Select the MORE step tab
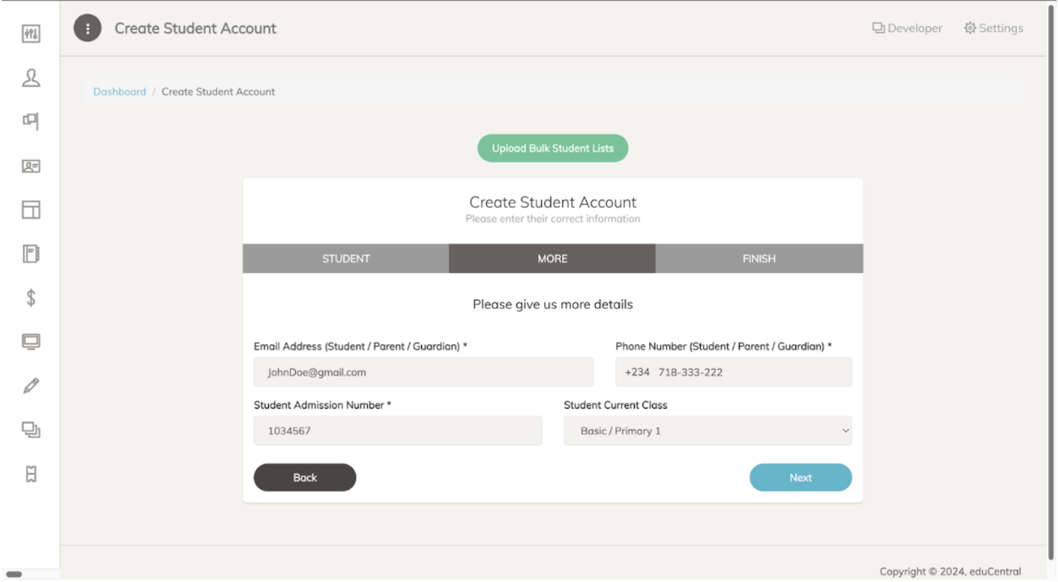The width and height of the screenshot is (1058, 582). tap(552, 259)
